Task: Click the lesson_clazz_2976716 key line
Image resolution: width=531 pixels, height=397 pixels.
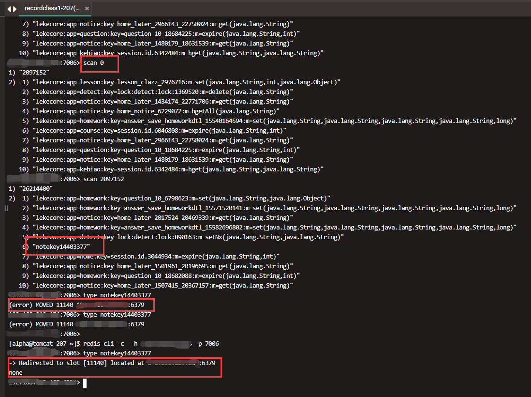Action: [x=186, y=82]
